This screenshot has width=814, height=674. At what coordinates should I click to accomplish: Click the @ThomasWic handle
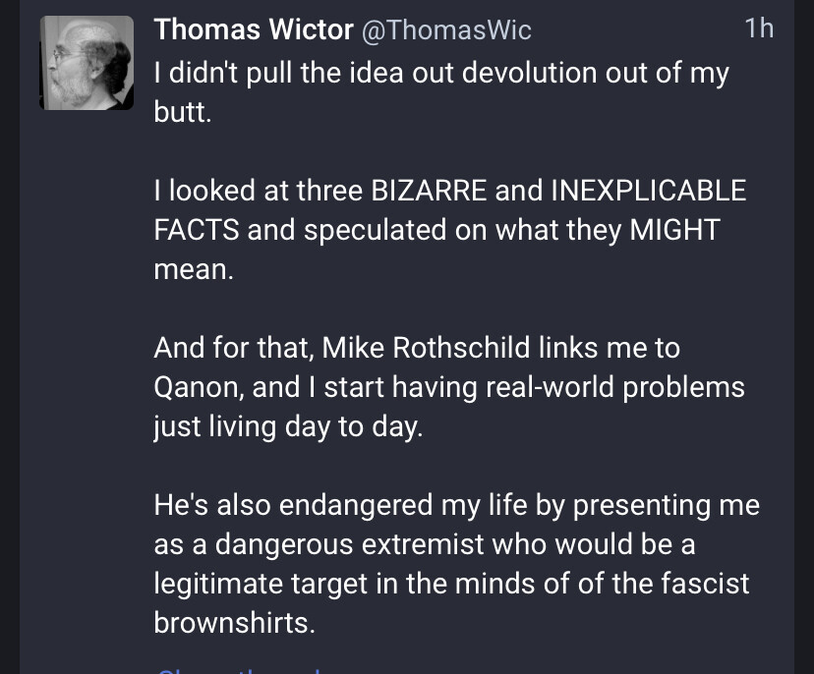(x=447, y=30)
